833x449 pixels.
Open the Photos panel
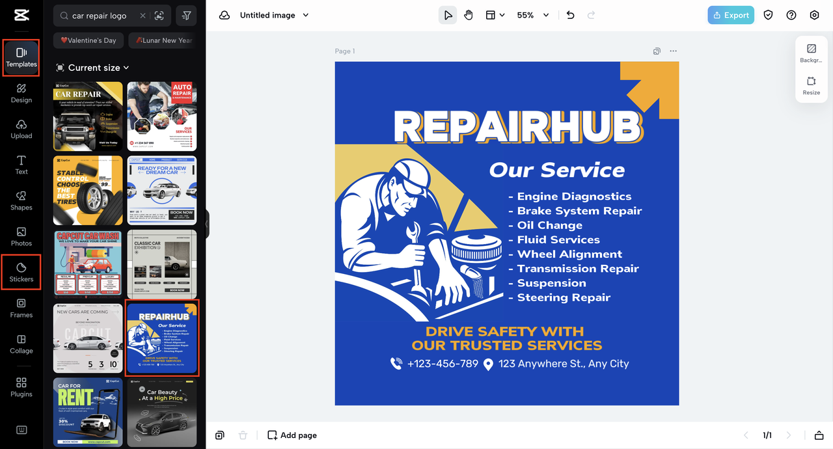[21, 236]
